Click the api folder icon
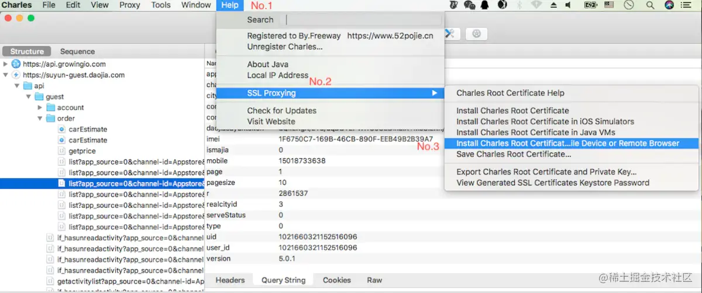Screen dimensions: 702x293 pyautogui.click(x=27, y=86)
